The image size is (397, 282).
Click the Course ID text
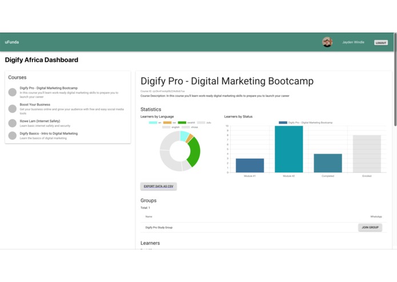pyautogui.click(x=162, y=91)
